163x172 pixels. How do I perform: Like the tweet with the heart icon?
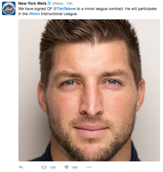click(66, 167)
